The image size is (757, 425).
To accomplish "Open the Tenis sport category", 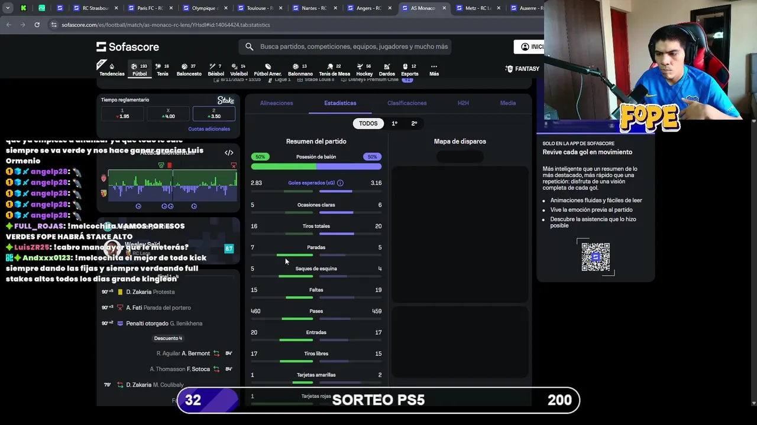I will pos(163,70).
